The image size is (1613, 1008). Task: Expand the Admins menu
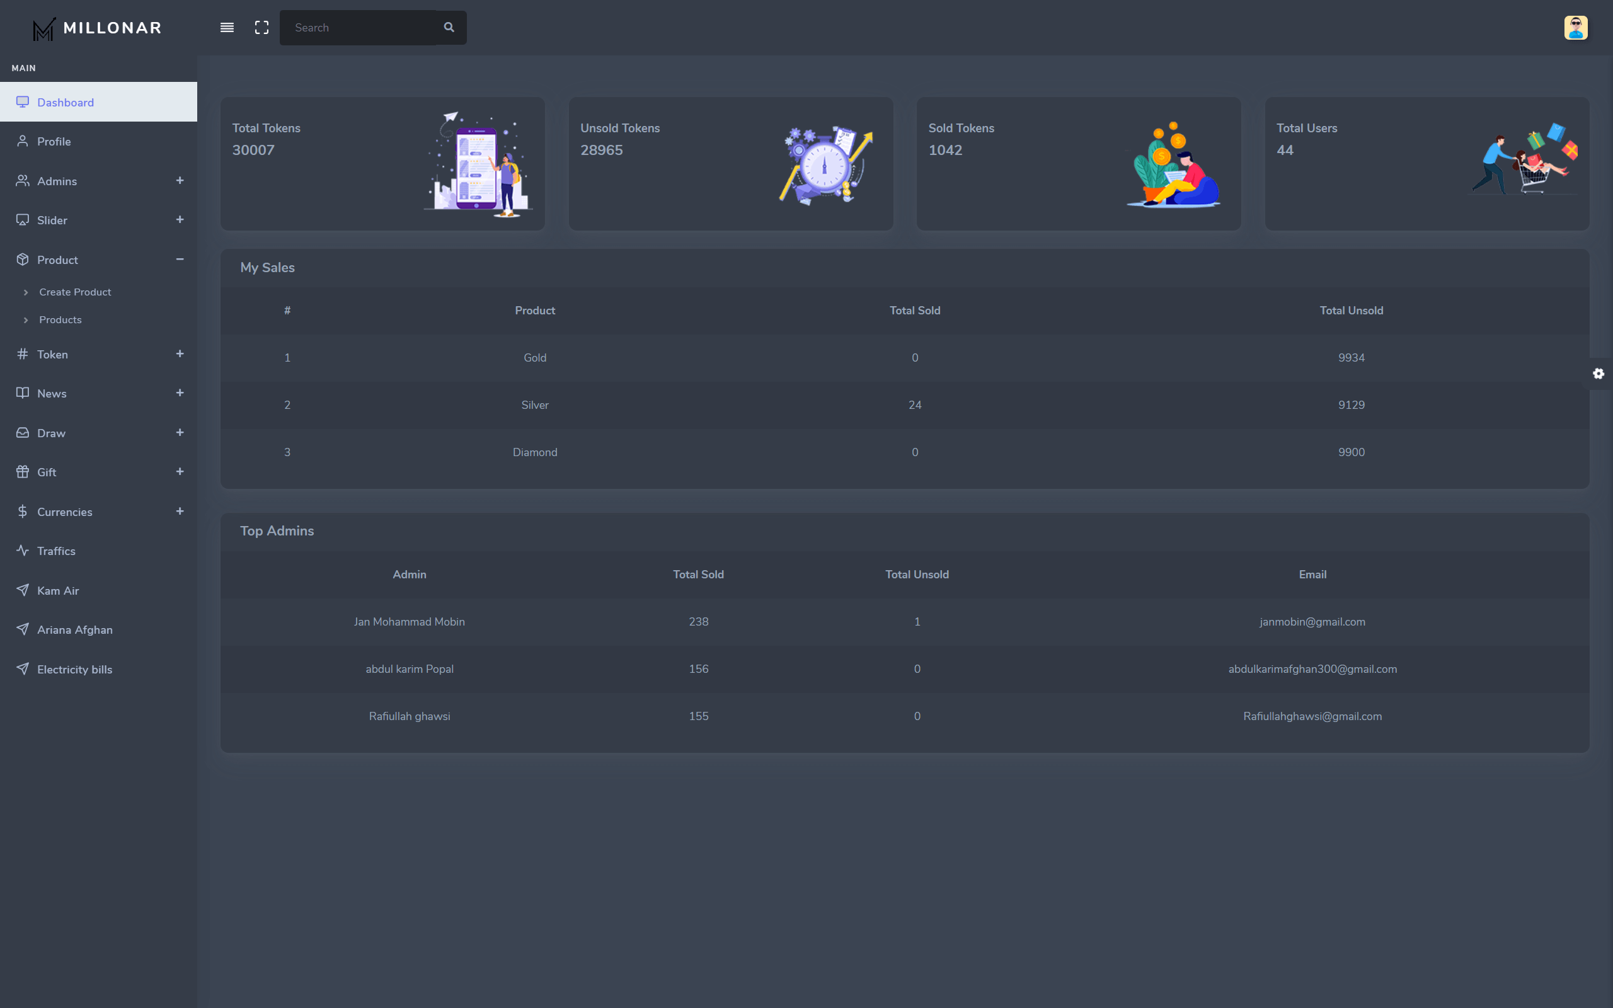coord(180,181)
